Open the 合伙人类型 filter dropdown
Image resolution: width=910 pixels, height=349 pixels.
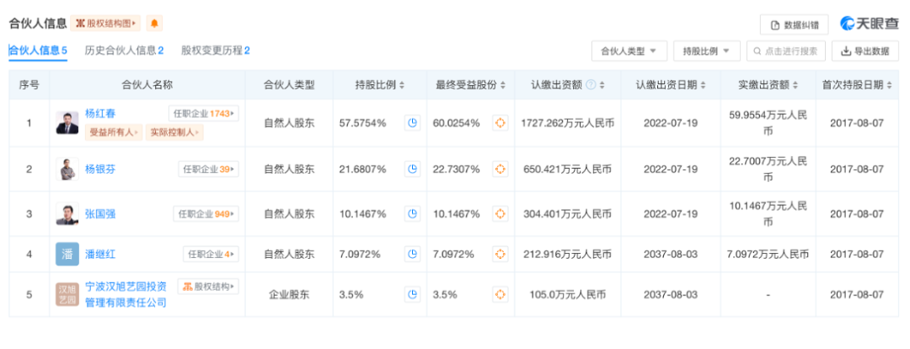click(x=629, y=51)
